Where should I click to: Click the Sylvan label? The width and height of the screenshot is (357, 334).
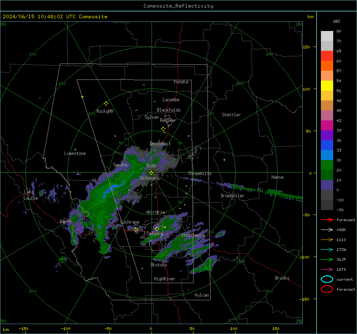pos(152,117)
